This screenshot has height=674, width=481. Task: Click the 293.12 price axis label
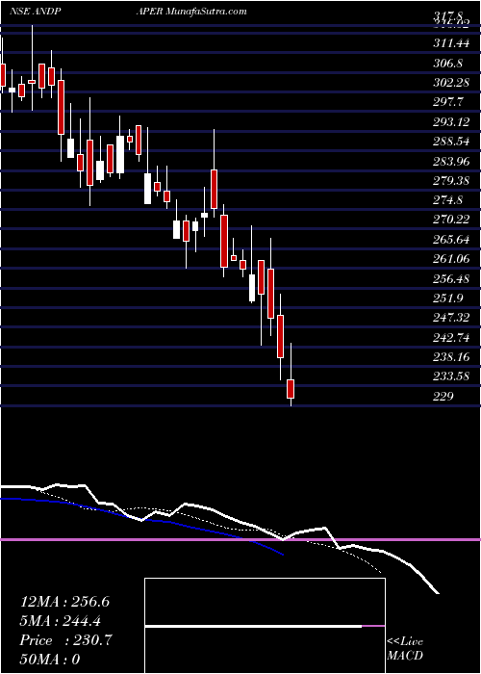pyautogui.click(x=451, y=121)
